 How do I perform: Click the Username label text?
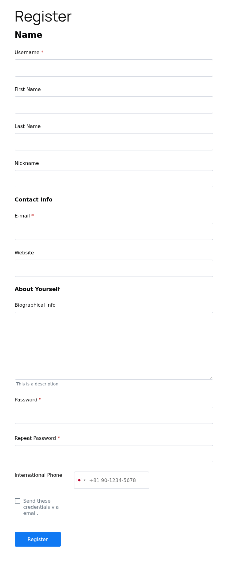tap(27, 53)
